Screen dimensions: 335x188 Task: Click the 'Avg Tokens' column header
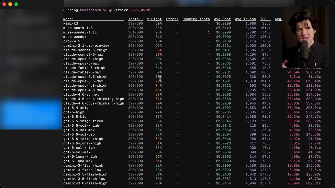tap(245, 19)
